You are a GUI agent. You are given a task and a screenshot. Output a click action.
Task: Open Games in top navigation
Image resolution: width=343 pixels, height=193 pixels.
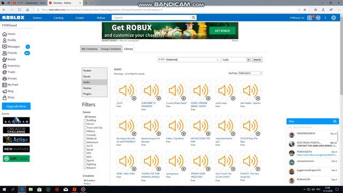pyautogui.click(x=37, y=18)
